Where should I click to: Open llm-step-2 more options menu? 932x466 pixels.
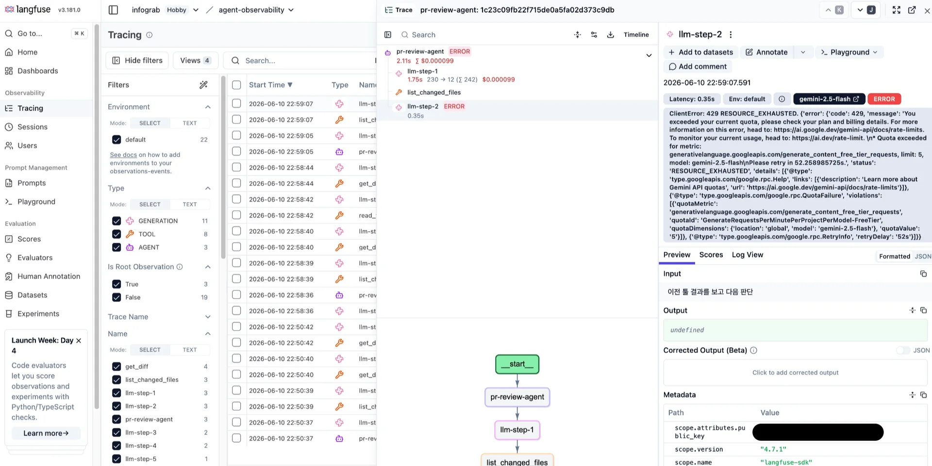(x=731, y=34)
